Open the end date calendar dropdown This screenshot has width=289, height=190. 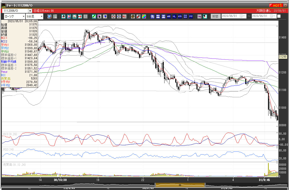click(272, 16)
